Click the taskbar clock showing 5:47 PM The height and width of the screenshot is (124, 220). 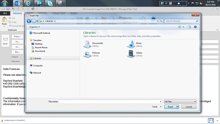[210, 3]
